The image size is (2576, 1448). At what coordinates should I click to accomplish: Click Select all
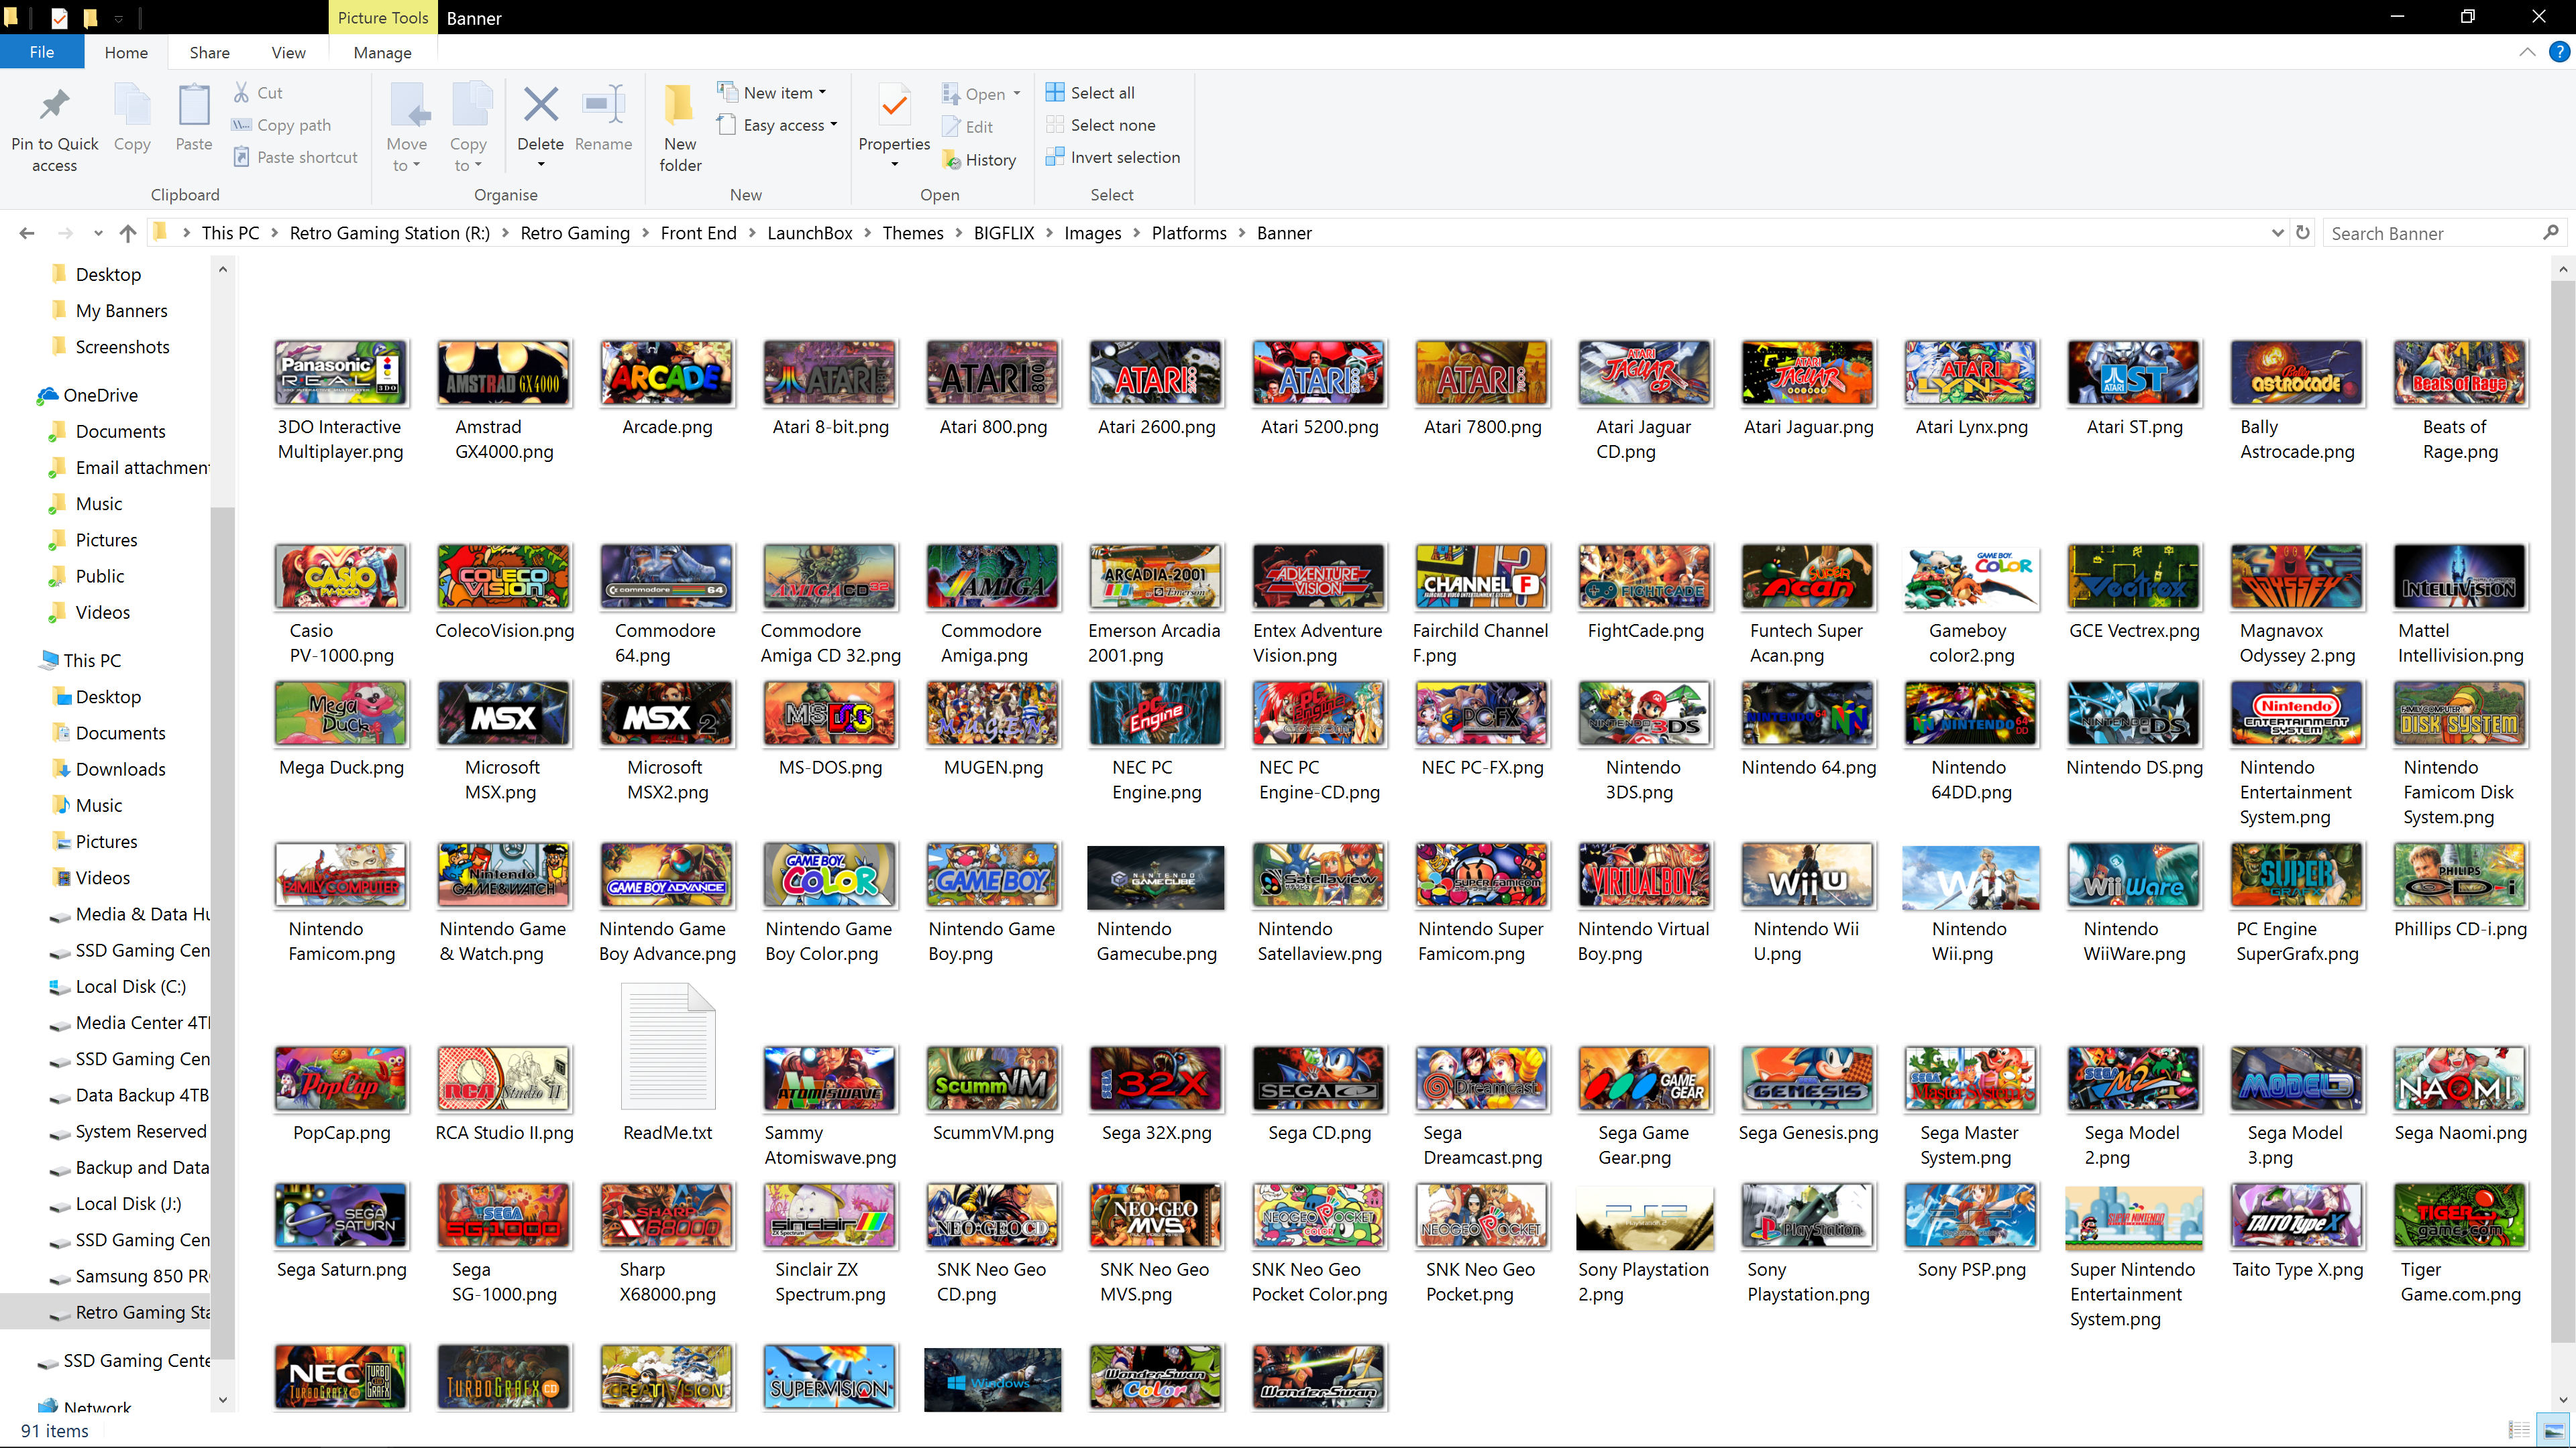1090,92
